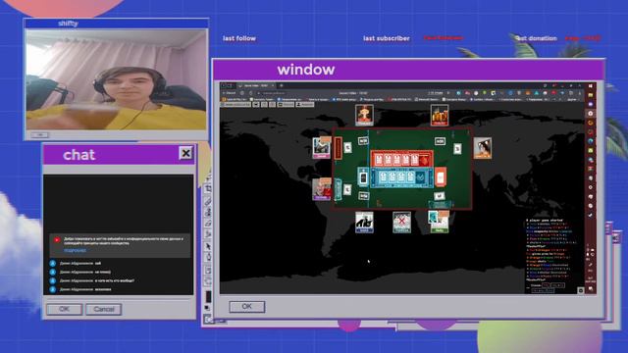Close the chat window with the X
The width and height of the screenshot is (628, 353).
coord(185,153)
